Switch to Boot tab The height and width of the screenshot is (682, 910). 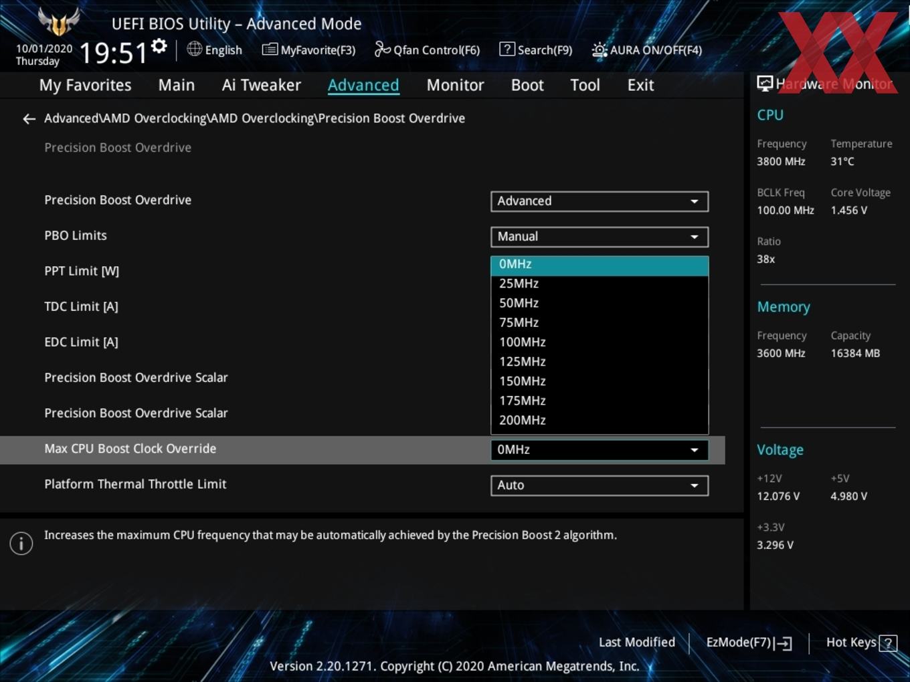coord(527,86)
